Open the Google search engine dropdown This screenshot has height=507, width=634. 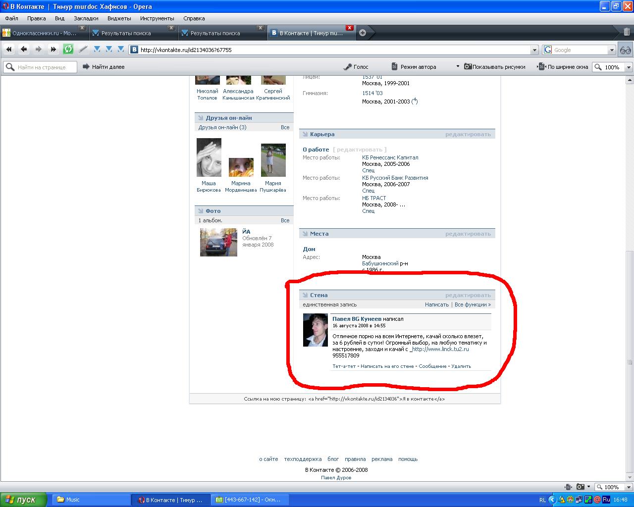click(x=611, y=50)
